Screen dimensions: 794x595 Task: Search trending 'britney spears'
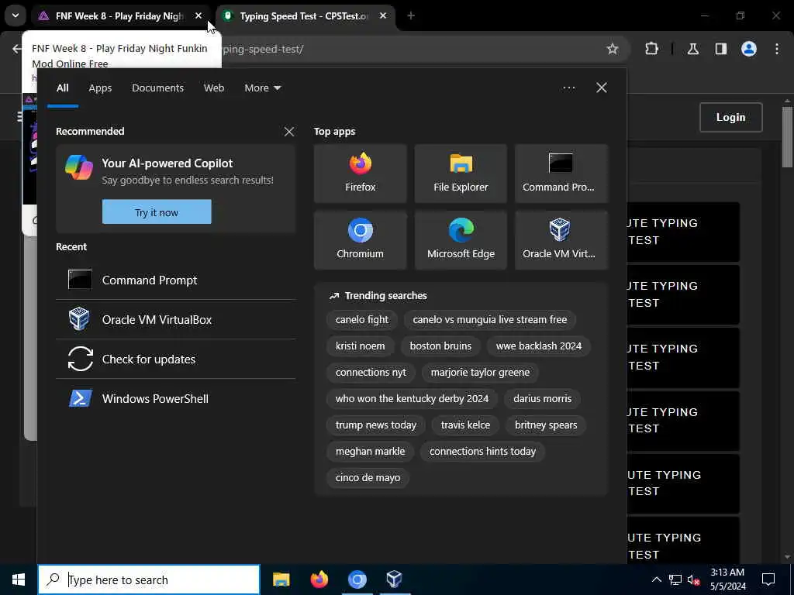(546, 425)
